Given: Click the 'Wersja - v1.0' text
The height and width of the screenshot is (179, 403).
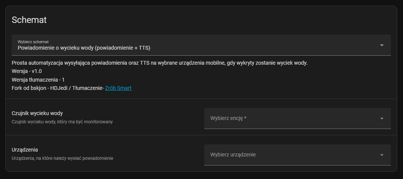Looking at the screenshot, I should pos(27,71).
